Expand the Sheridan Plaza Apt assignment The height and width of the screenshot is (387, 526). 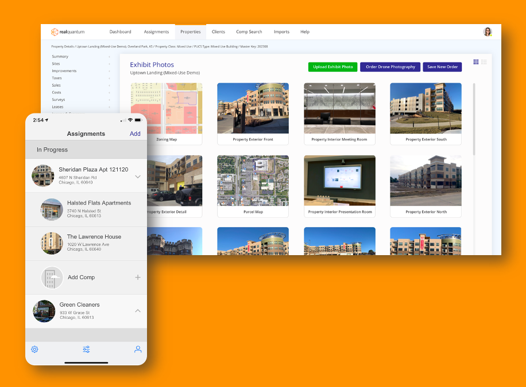(x=137, y=176)
